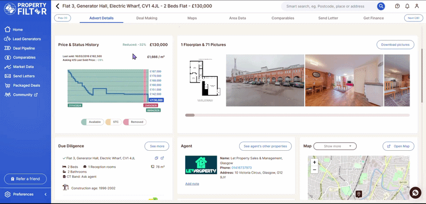The width and height of the screenshot is (426, 204).
Task: Click the 27/11/2024 chart date marker
Action: [x=75, y=105]
